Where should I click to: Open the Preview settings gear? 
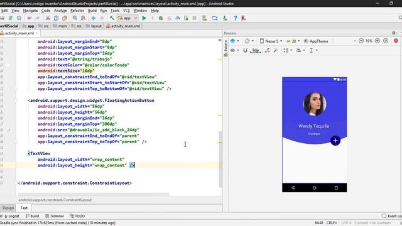[394, 33]
